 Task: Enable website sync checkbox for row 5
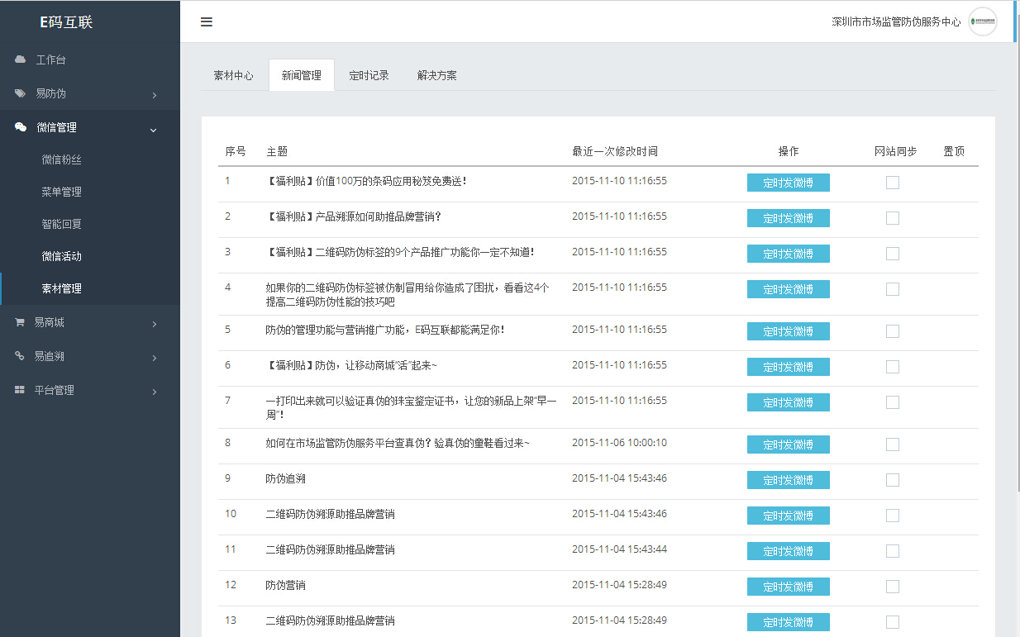[893, 331]
